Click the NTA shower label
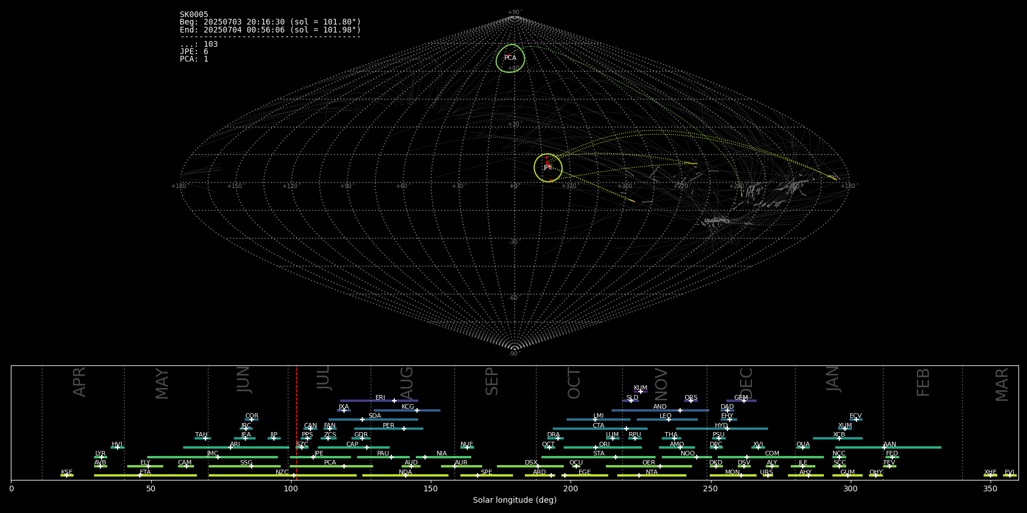 tap(652, 473)
